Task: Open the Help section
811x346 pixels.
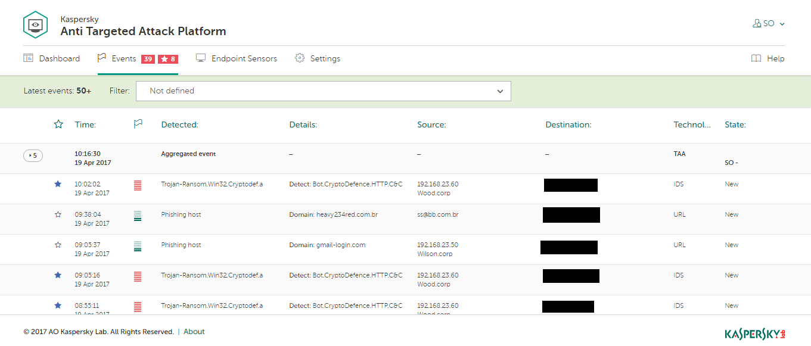Action: [768, 58]
